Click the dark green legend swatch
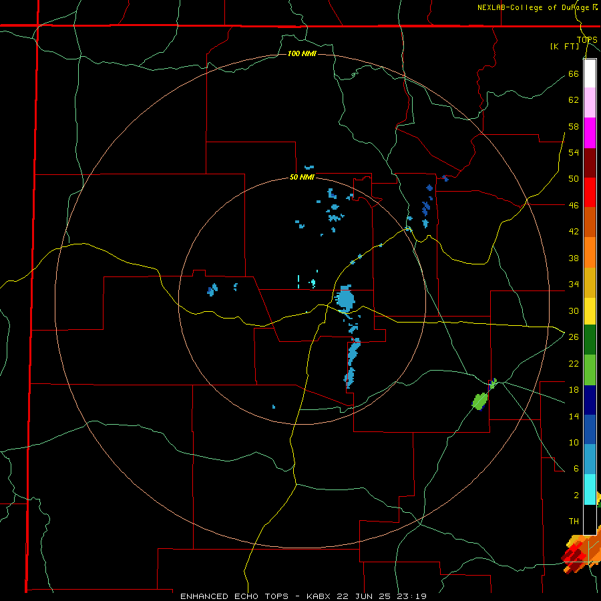 click(x=590, y=340)
